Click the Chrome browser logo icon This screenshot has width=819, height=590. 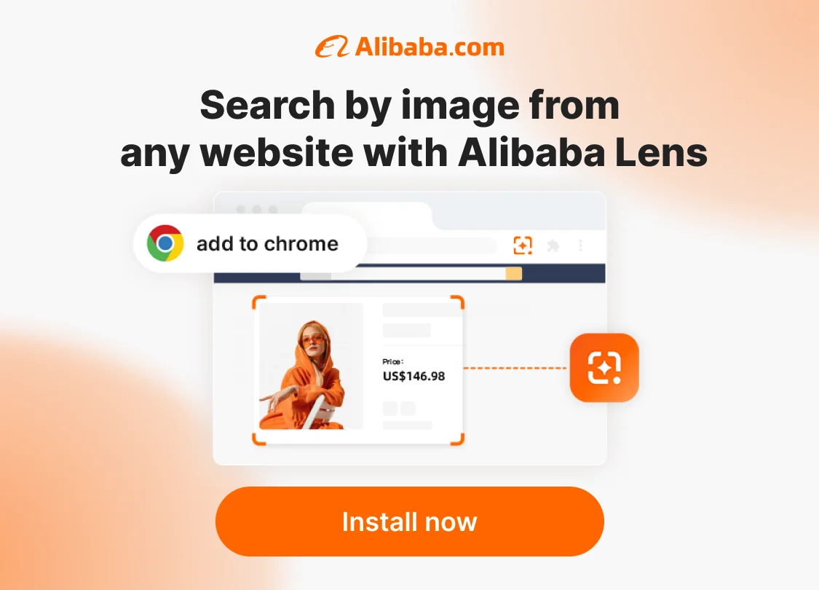coord(165,243)
